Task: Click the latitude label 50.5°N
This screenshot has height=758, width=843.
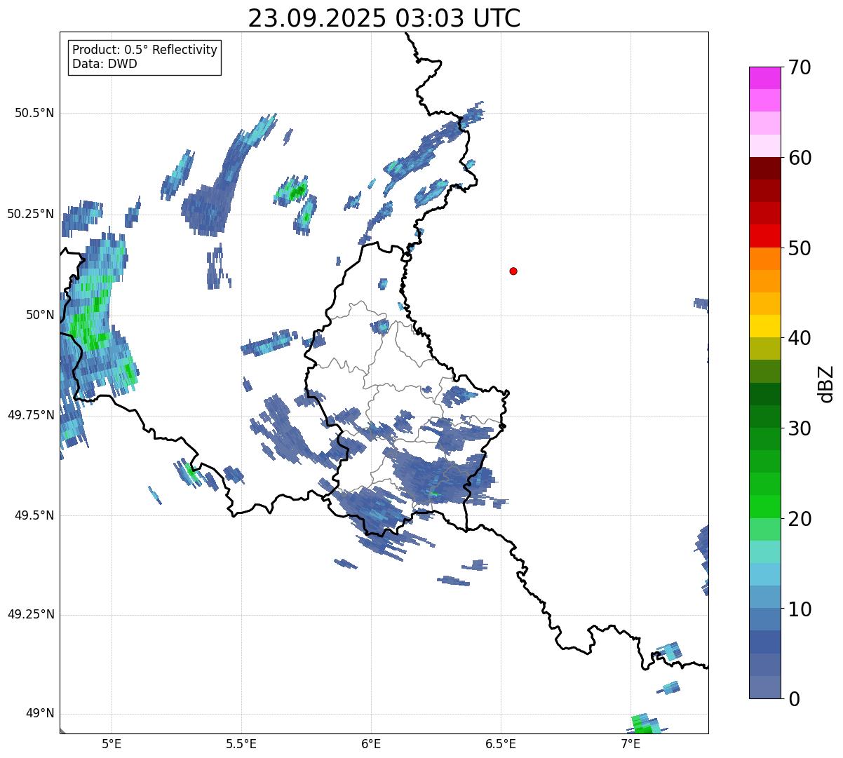Action: pos(34,113)
